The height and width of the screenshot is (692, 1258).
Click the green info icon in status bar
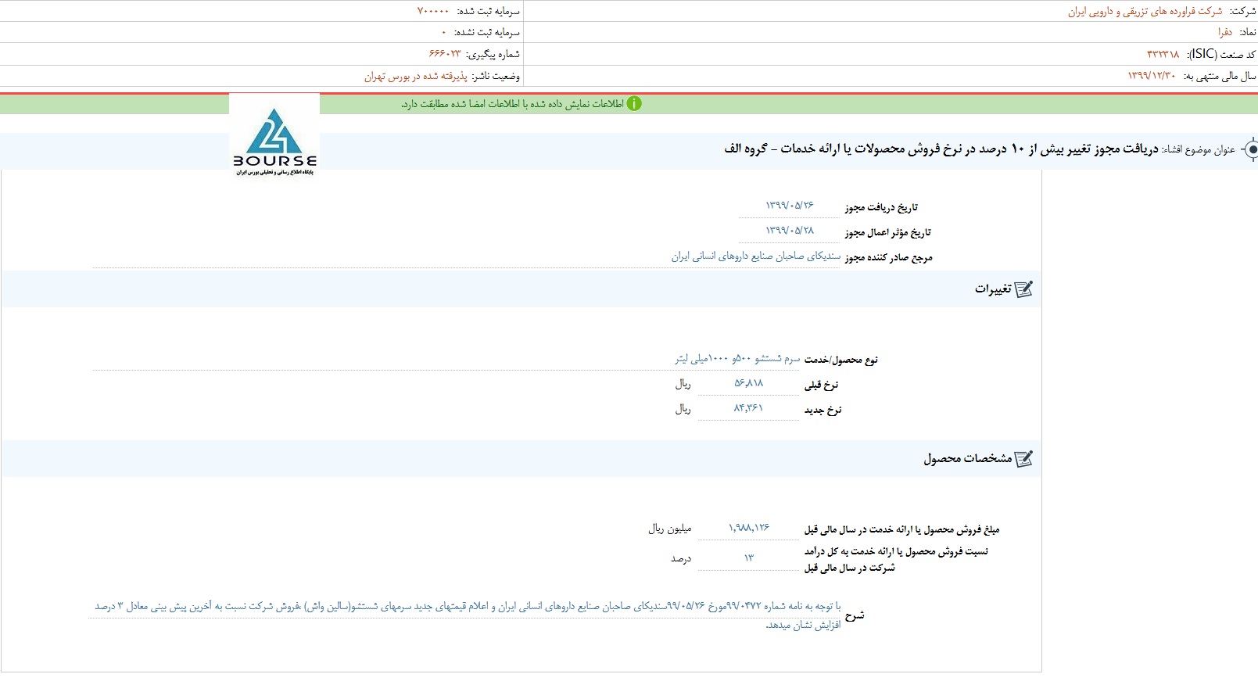634,104
